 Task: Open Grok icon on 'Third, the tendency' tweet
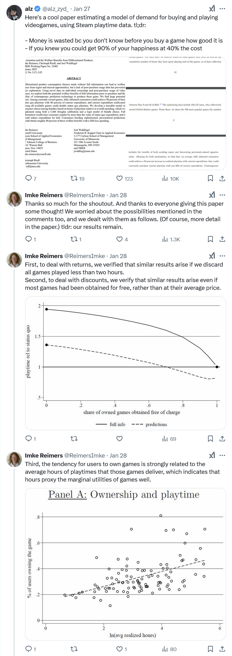(x=212, y=455)
